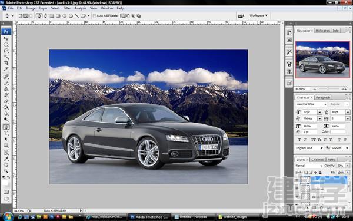Viewport: 353px width, 221px height.
Task: Select the Crop tool
Action: coord(6,62)
